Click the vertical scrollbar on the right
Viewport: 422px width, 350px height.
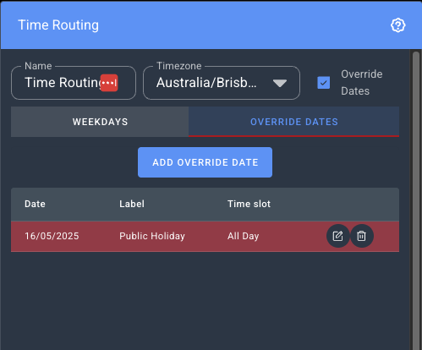[416, 200]
